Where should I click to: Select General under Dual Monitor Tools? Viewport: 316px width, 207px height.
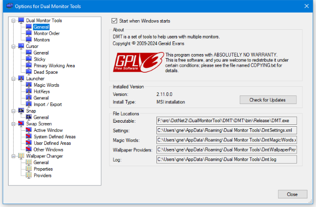coord(41,27)
